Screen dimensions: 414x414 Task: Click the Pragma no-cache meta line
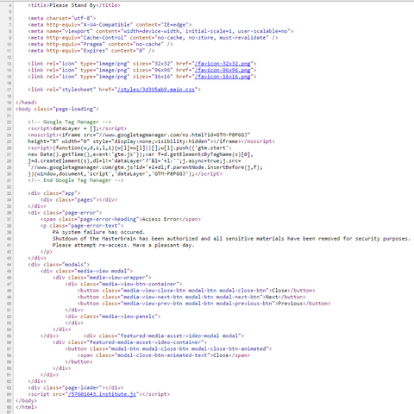tap(100, 44)
